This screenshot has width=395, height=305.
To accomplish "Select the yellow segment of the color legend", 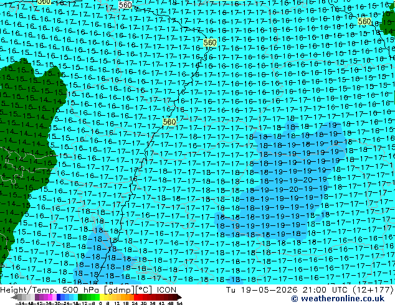I will 102,298.
